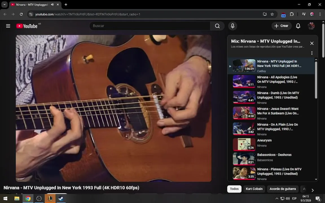
Task: Select the Todos filter chip
Action: click(234, 189)
